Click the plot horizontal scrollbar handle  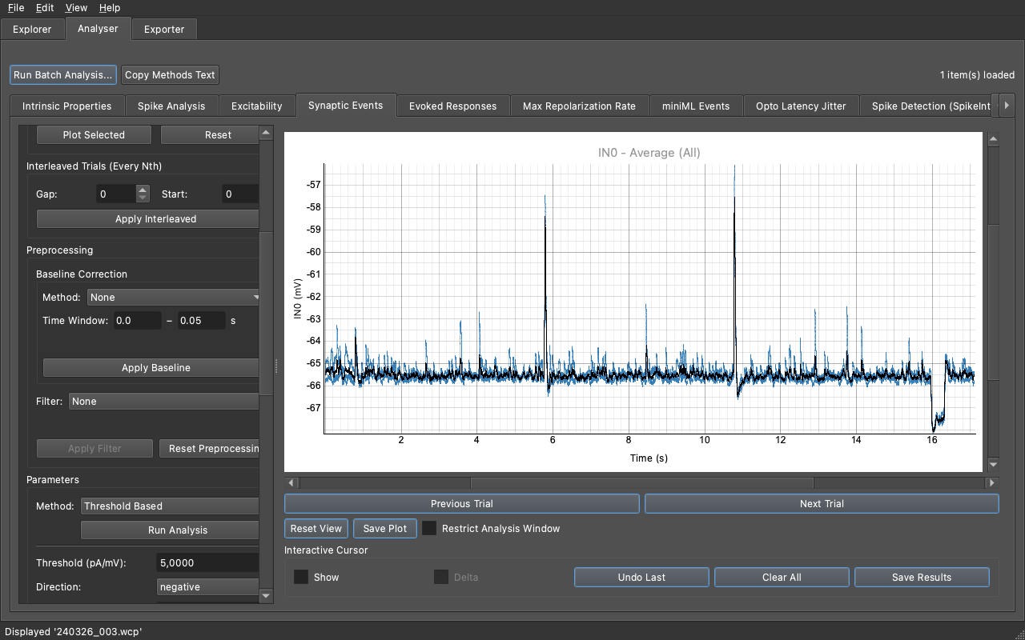(x=642, y=483)
